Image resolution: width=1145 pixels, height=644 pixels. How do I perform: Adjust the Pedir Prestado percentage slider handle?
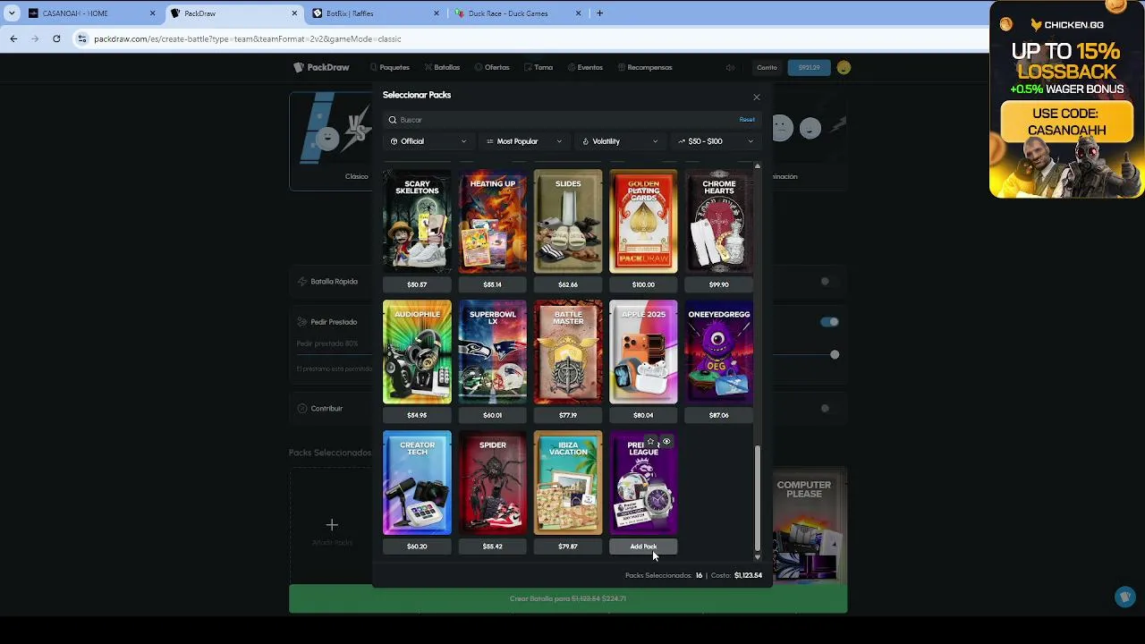[835, 354]
